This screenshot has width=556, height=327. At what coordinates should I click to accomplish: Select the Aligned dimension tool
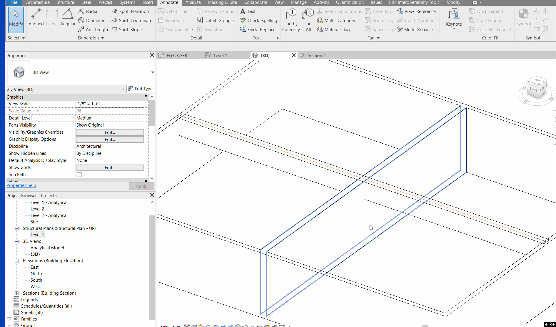pos(36,17)
